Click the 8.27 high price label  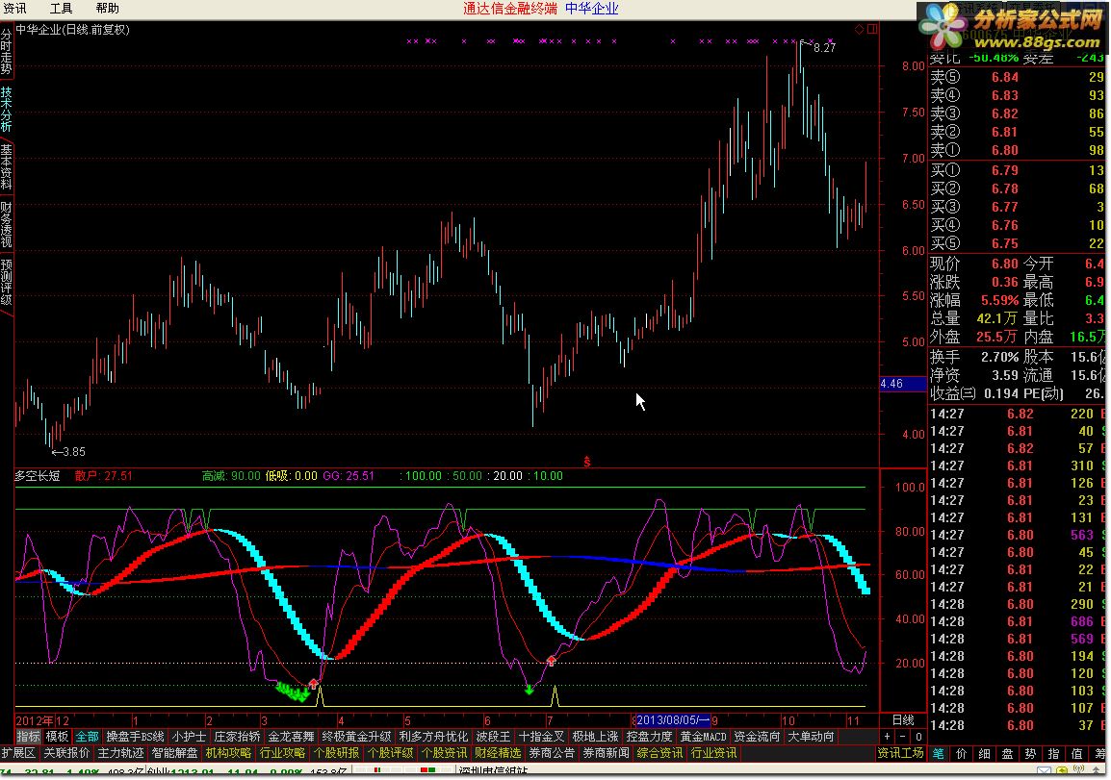[x=825, y=47]
